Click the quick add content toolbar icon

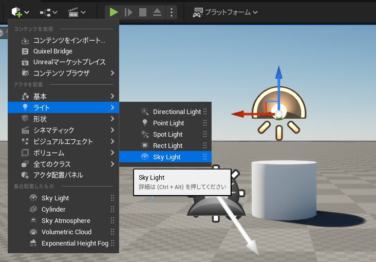coord(20,12)
